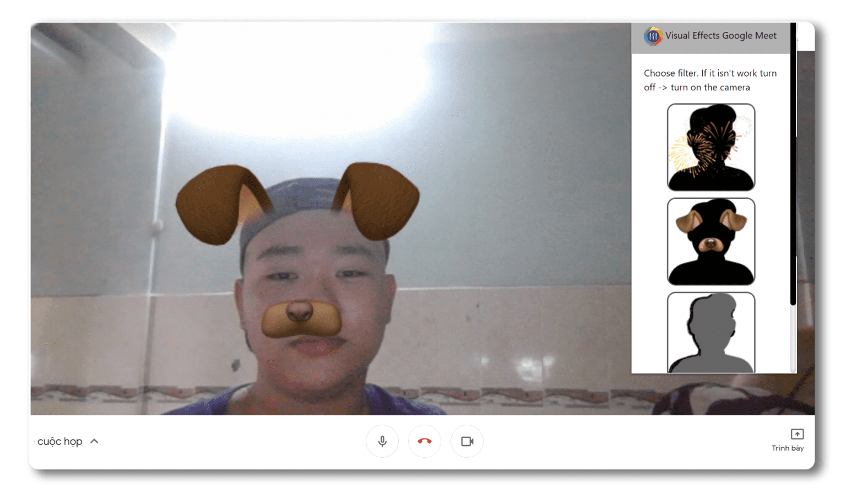The width and height of the screenshot is (846, 493).
Task: End the call with the hang-up button
Action: tap(425, 441)
